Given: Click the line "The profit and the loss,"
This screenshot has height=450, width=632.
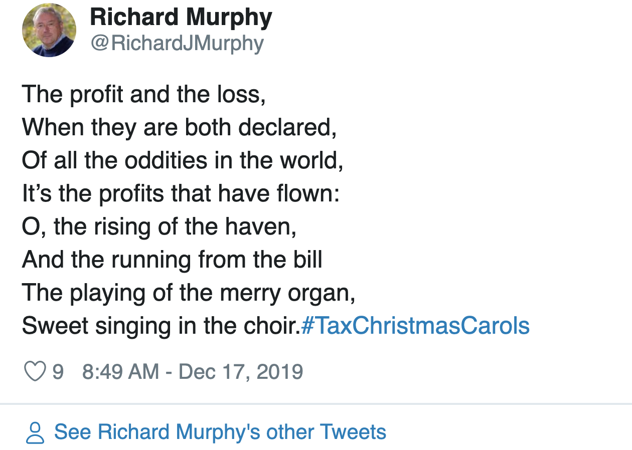Looking at the screenshot, I should 144,94.
